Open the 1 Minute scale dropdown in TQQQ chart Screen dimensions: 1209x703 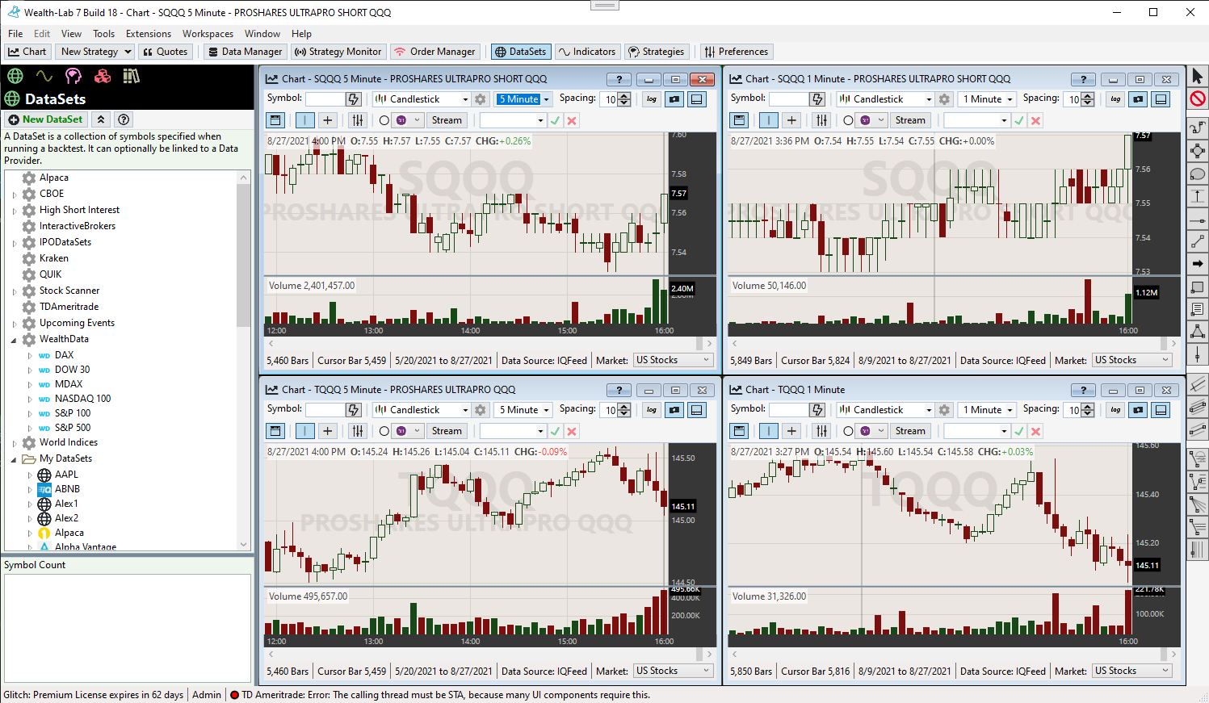(1010, 410)
